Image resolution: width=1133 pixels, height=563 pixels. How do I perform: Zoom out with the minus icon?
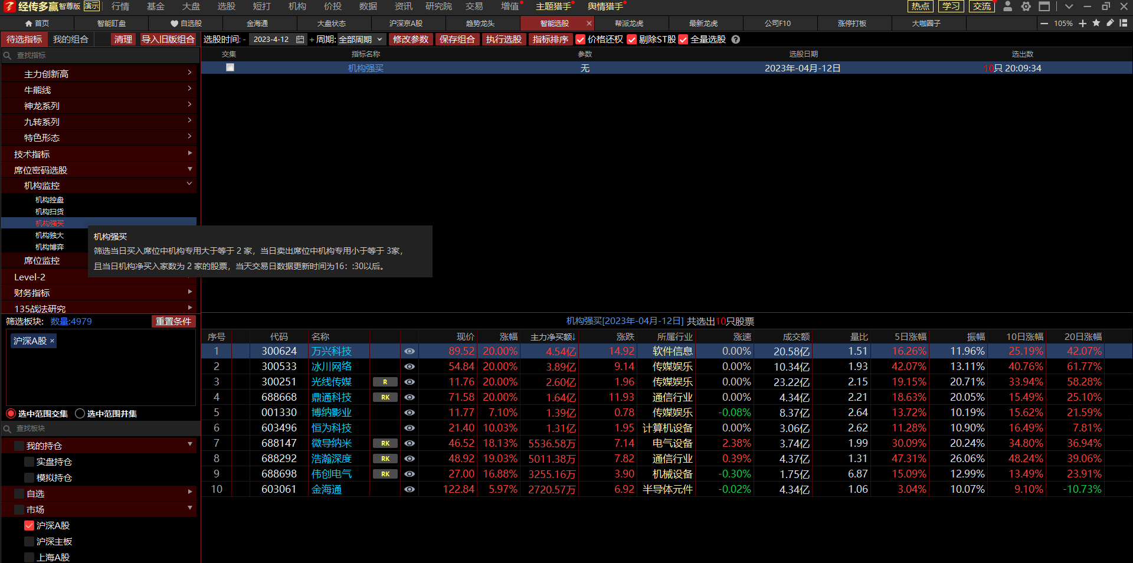pyautogui.click(x=1044, y=24)
